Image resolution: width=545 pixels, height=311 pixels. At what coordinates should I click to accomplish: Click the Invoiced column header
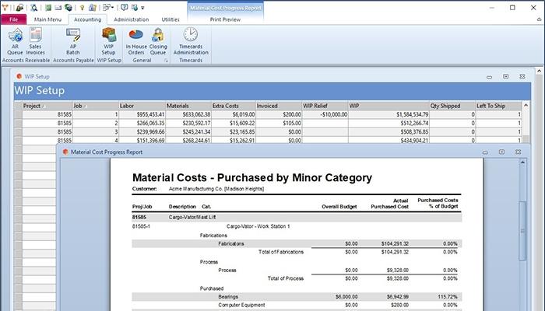pos(279,106)
